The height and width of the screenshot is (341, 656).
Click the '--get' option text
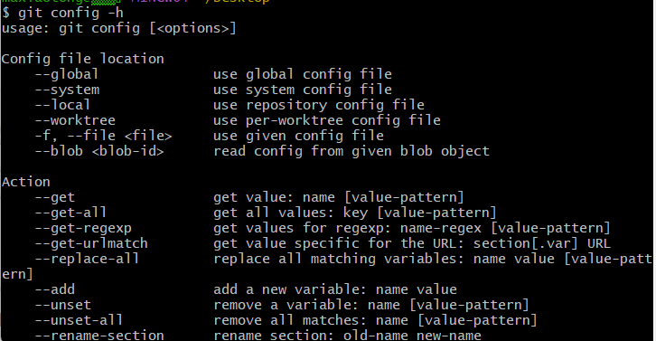[55, 197]
